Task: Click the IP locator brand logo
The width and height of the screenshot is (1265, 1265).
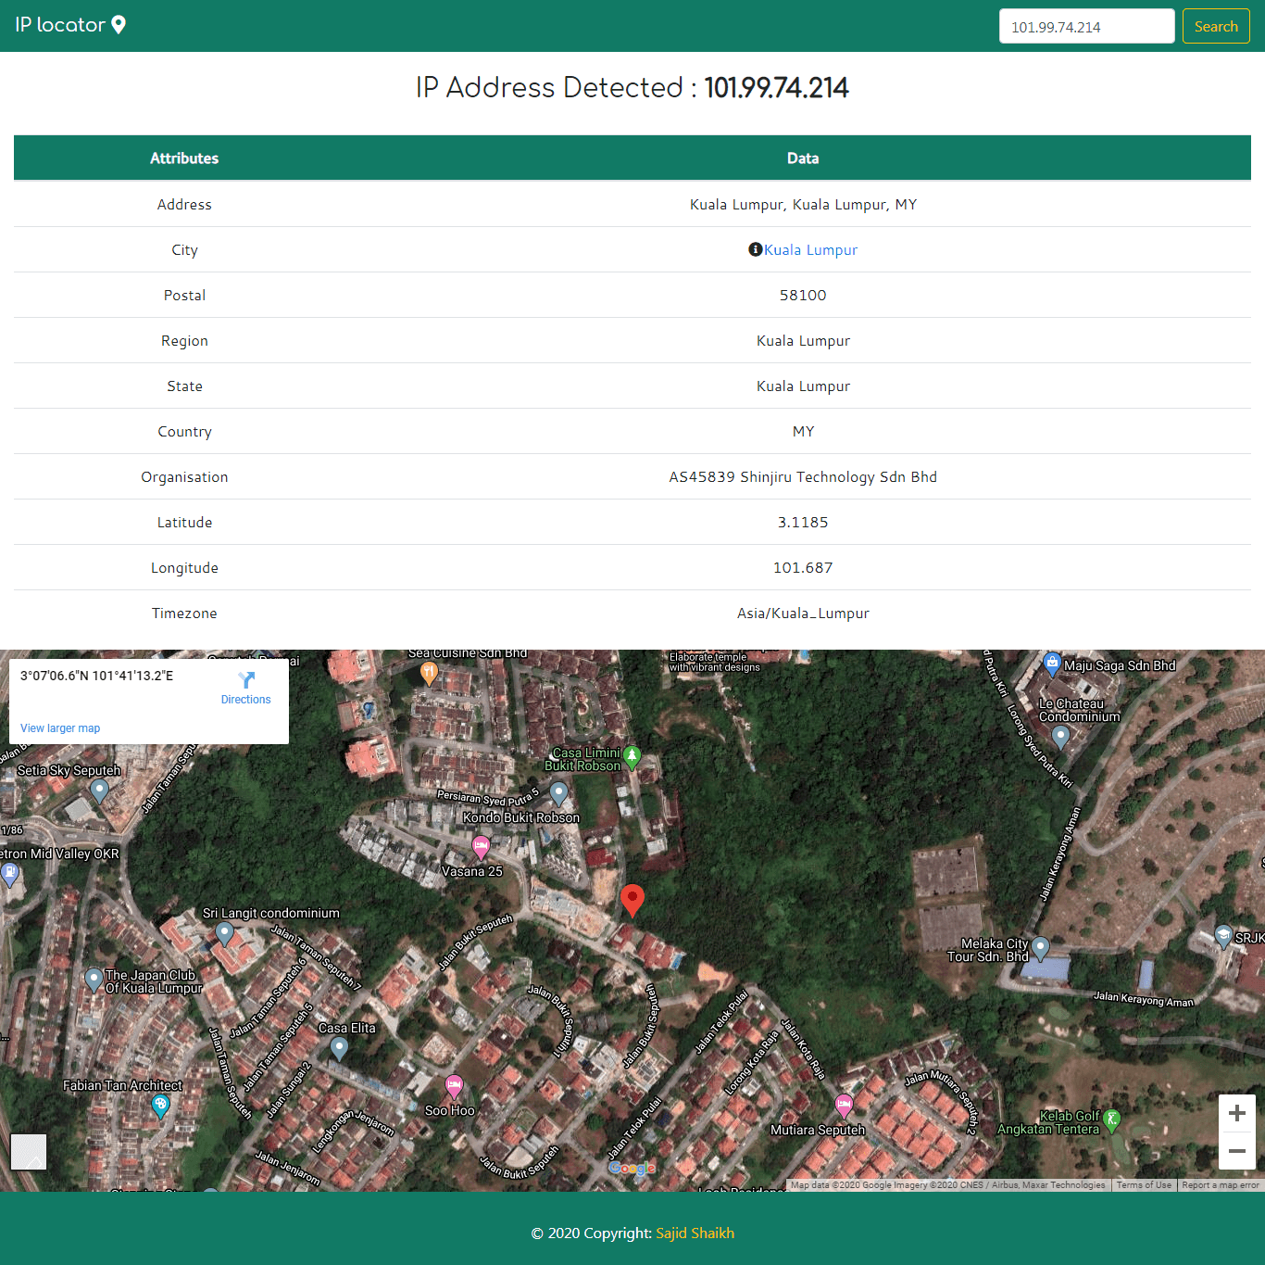Action: pos(70,25)
